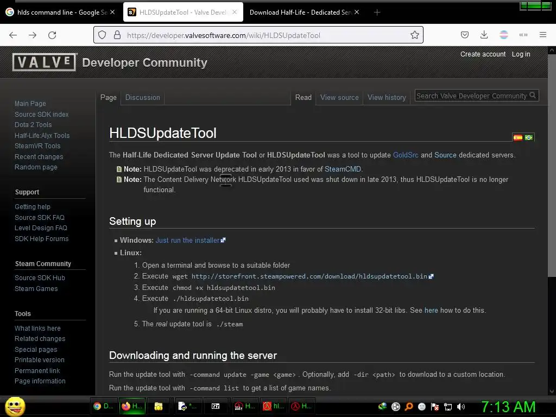Open the smiley face start menu
The height and width of the screenshot is (417, 556).
[15, 406]
